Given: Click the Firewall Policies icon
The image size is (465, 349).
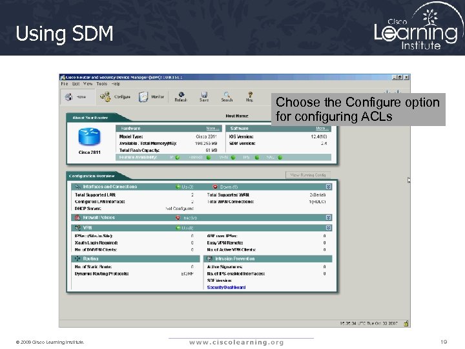Looking at the screenshot, I should click(x=77, y=218).
